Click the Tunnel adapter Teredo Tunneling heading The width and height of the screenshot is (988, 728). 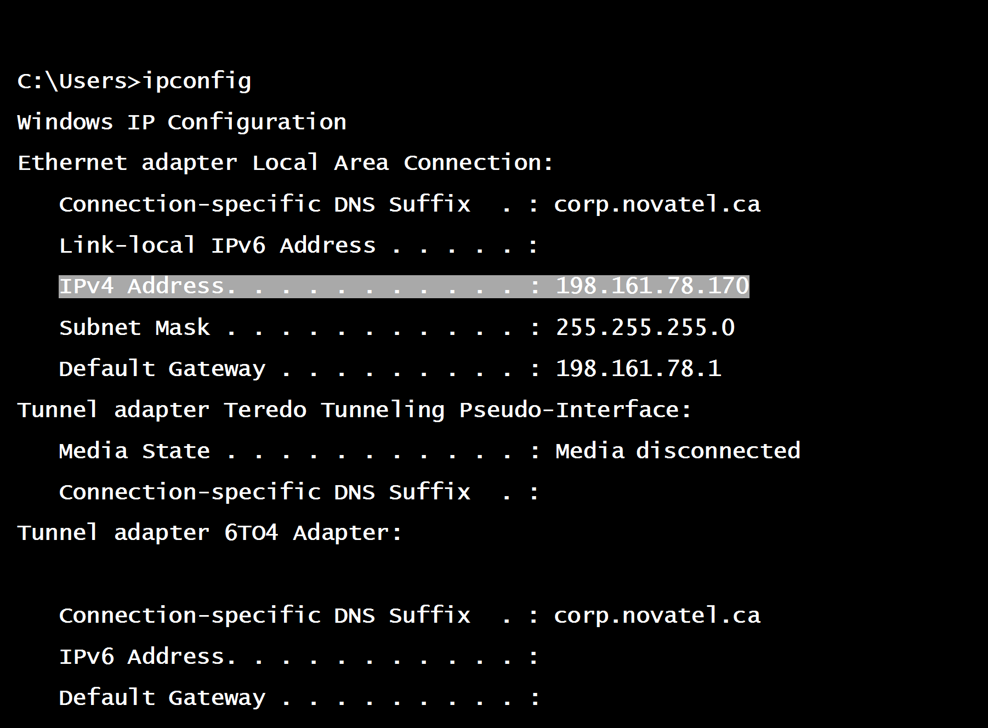(x=354, y=410)
